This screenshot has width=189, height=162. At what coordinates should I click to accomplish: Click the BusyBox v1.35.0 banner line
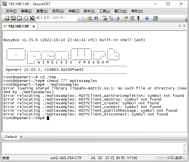click(74, 40)
